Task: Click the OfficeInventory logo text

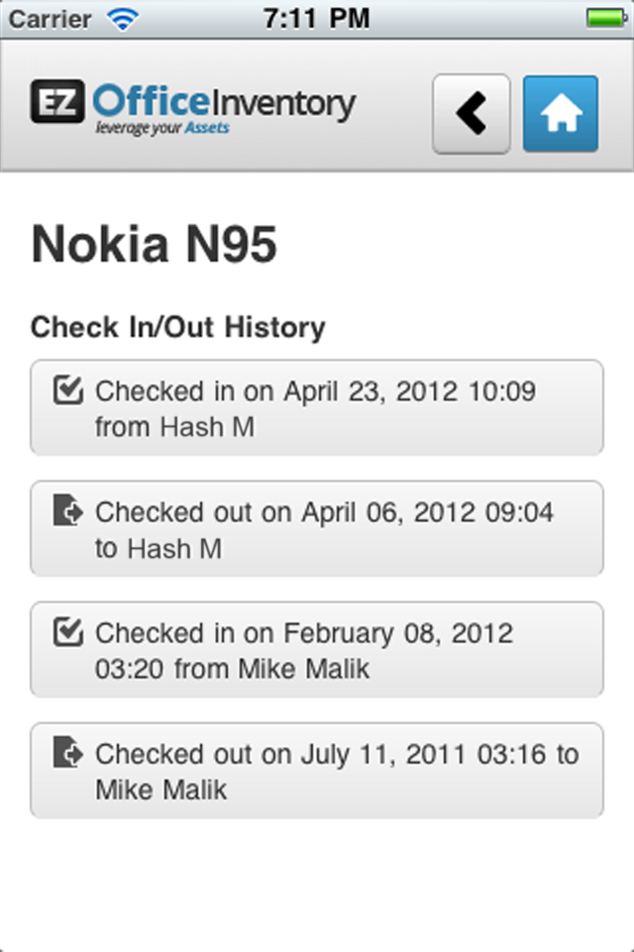Action: [x=224, y=101]
